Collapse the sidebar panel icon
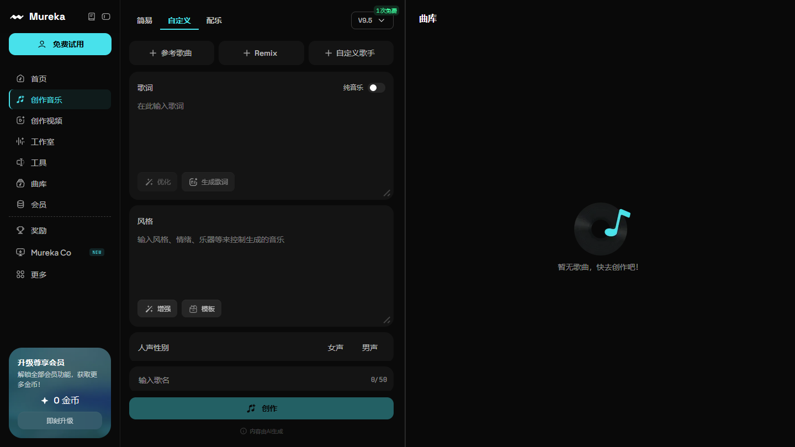The height and width of the screenshot is (447, 795). (106, 17)
